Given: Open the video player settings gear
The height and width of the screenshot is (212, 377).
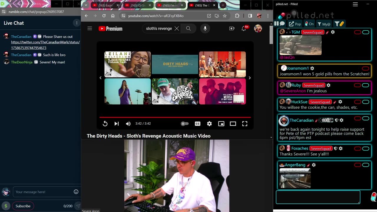Looking at the screenshot, I should 209,124.
